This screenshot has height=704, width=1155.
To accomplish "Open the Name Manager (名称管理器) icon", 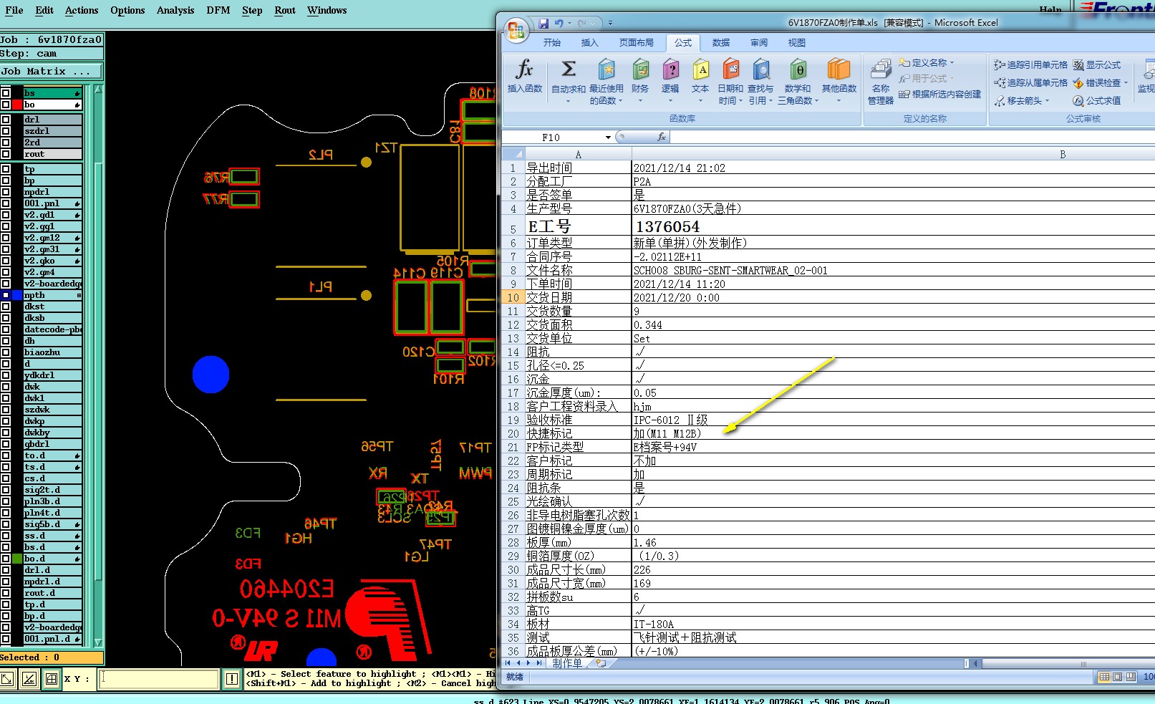I will [x=880, y=69].
